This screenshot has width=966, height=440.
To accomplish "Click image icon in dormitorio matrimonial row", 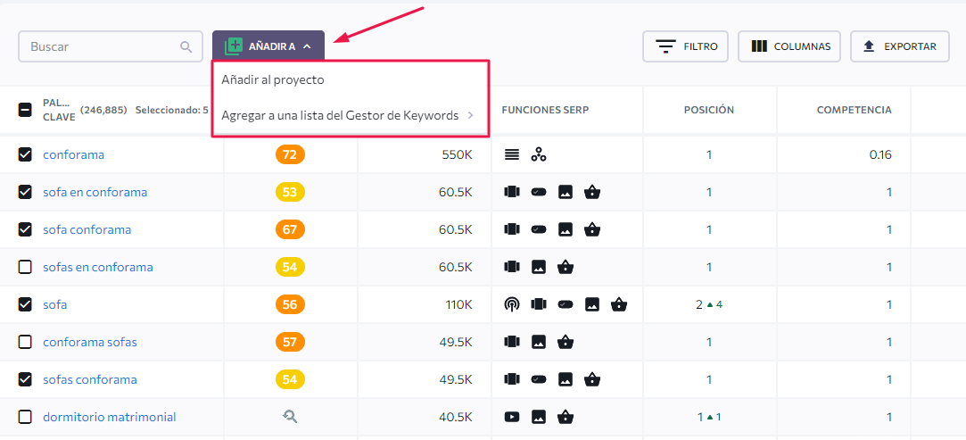I will pyautogui.click(x=539, y=417).
